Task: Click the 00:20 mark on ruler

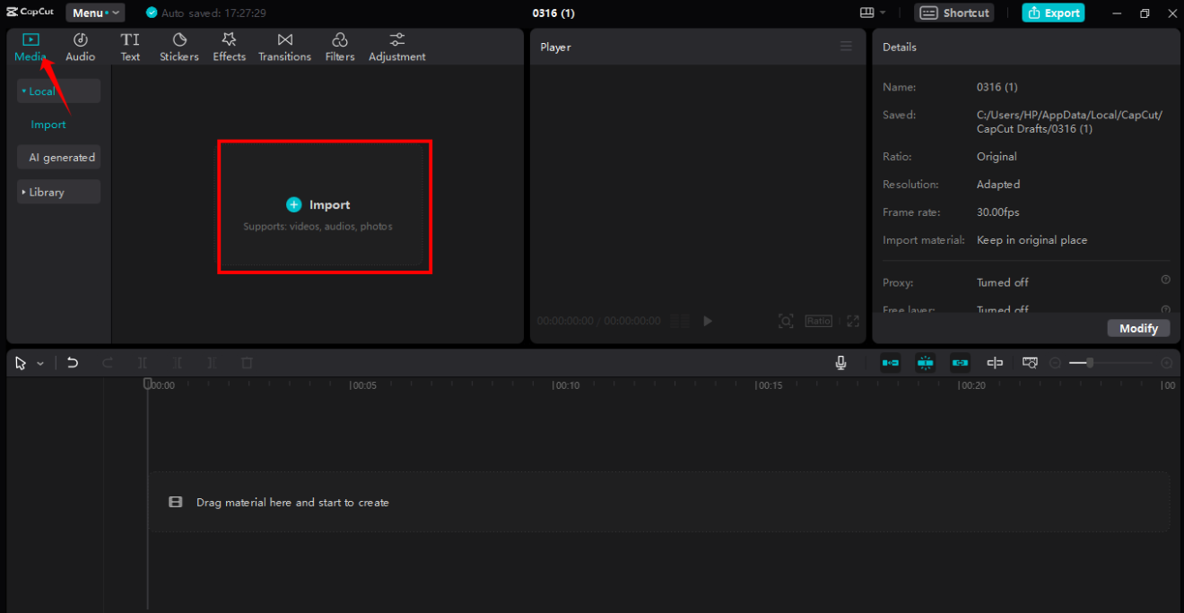Action: (972, 385)
